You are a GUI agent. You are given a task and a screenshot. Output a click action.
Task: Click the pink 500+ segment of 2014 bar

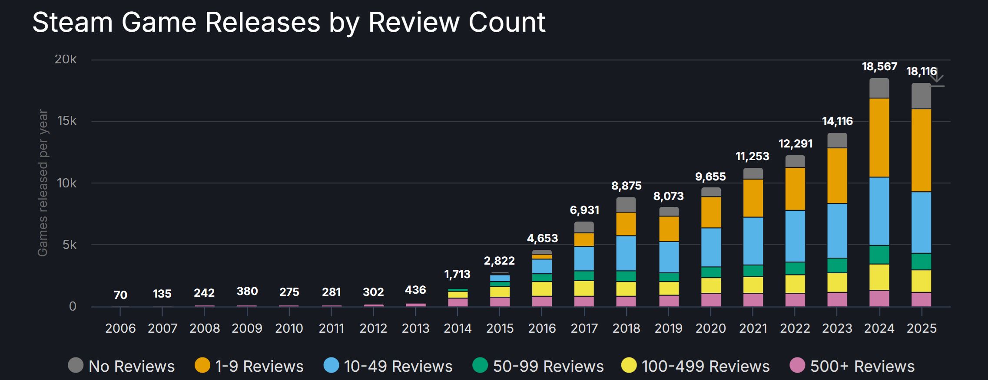pyautogui.click(x=458, y=302)
